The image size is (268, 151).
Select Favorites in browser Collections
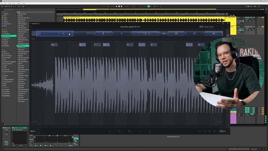coord(6,14)
